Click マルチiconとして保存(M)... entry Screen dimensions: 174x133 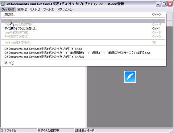tap(83, 25)
